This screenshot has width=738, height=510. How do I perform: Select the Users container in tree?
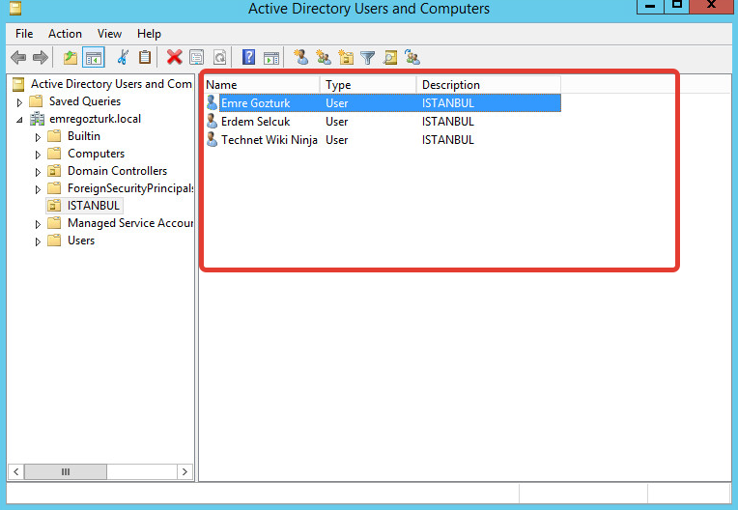point(81,241)
